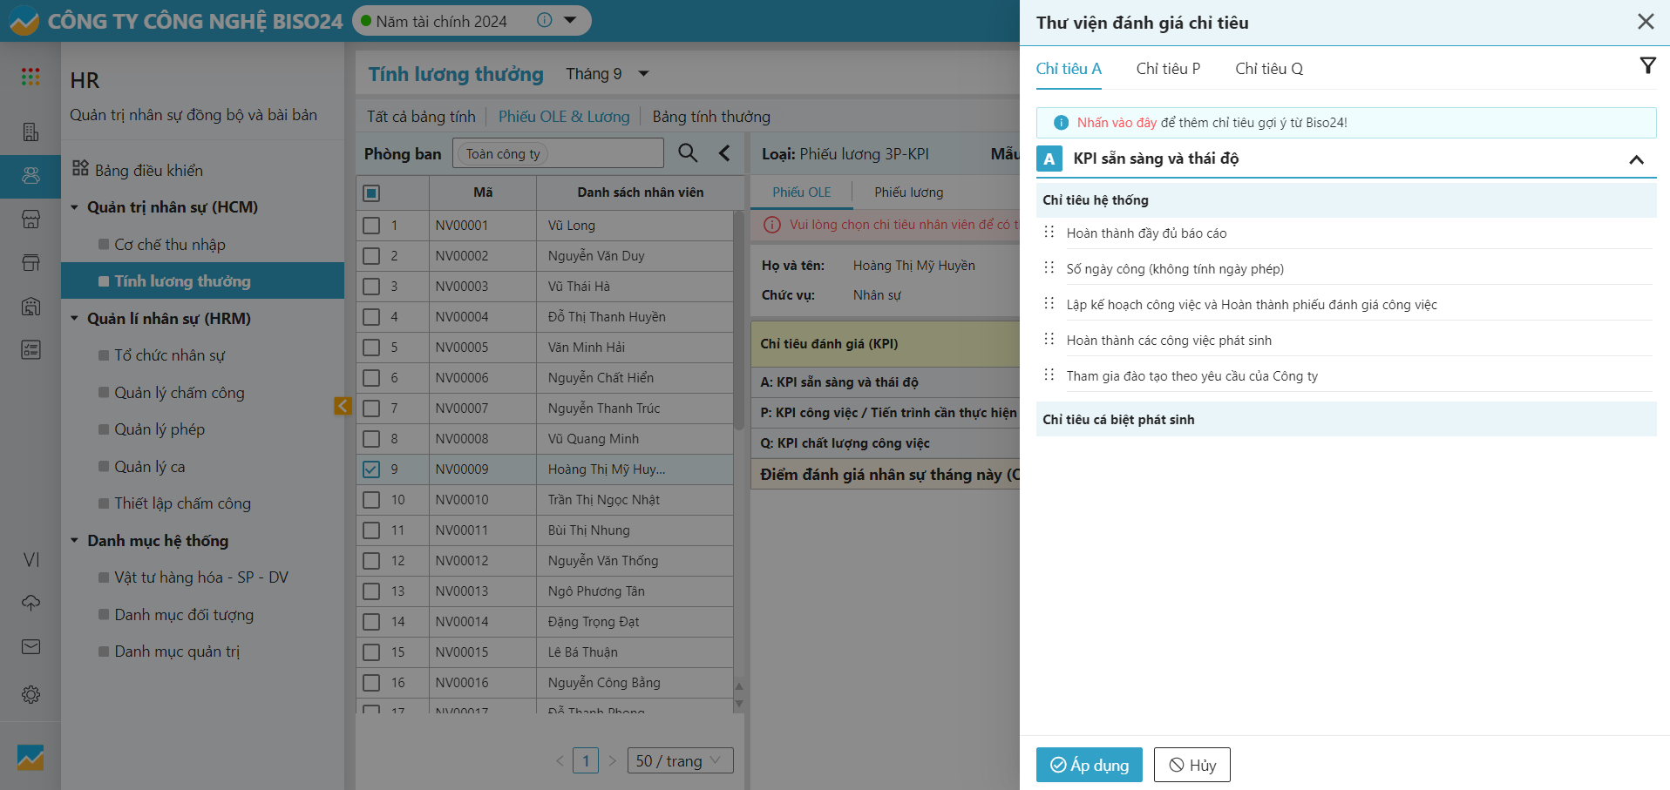The width and height of the screenshot is (1670, 790).
Task: Click the cloud upload icon in sidebar
Action: [31, 603]
